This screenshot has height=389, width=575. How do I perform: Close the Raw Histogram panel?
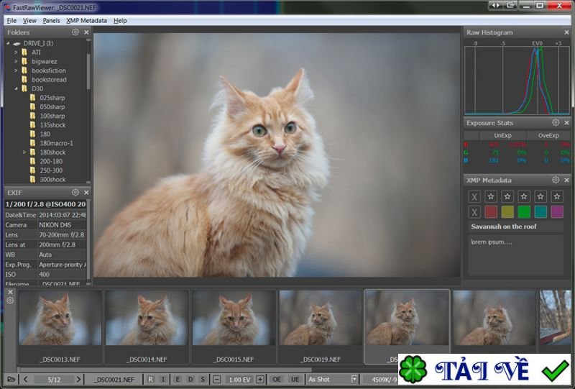coord(566,32)
